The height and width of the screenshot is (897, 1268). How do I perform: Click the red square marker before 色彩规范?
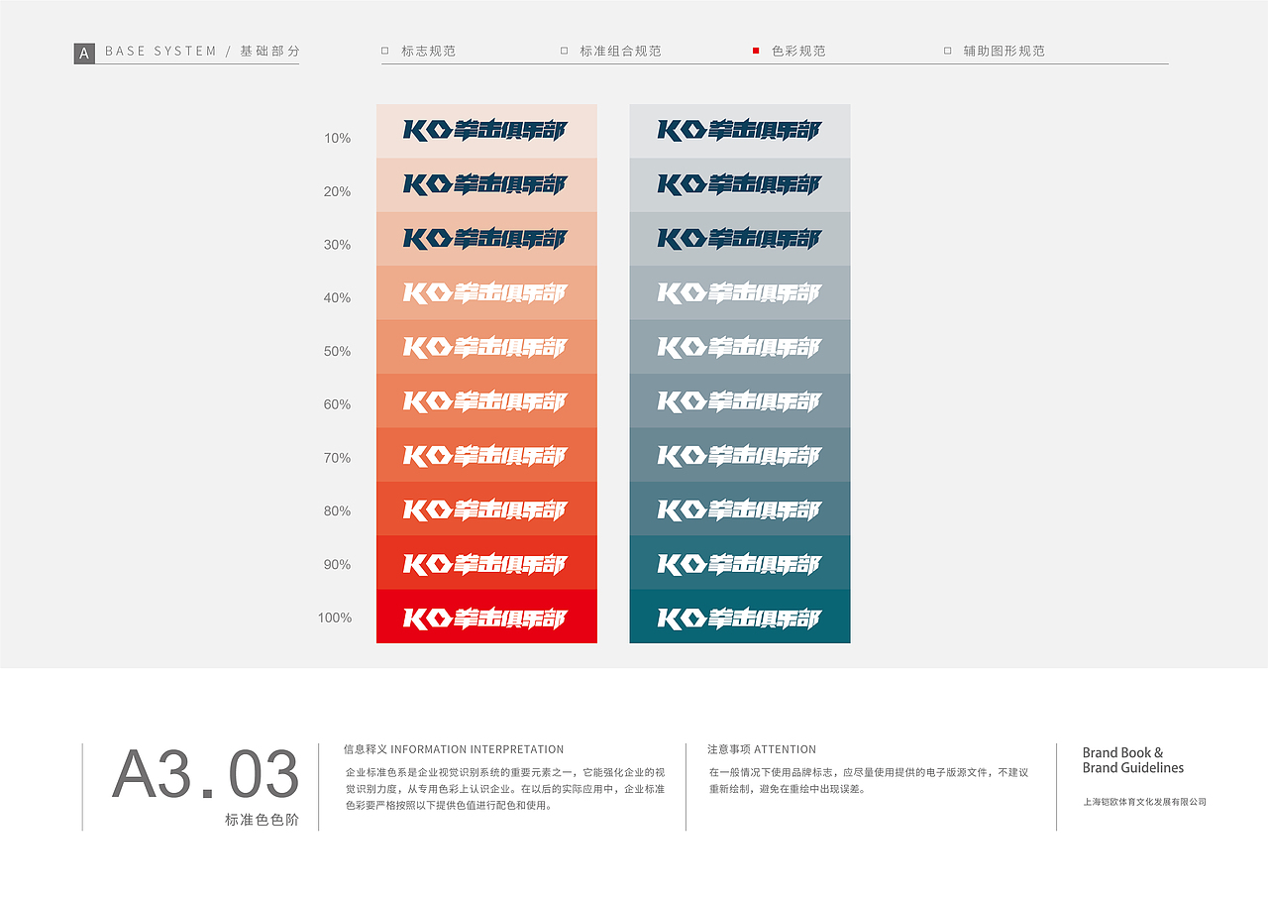[756, 51]
